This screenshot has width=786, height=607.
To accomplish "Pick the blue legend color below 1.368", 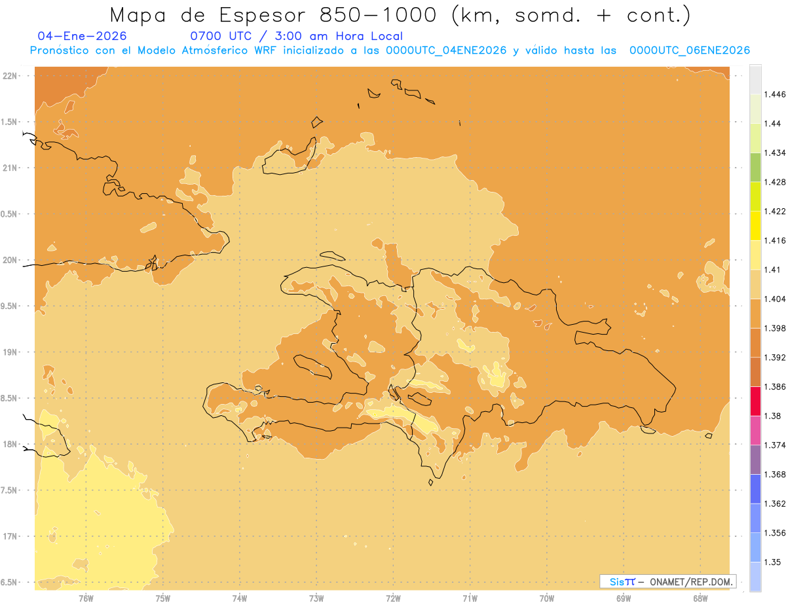I will (x=755, y=488).
